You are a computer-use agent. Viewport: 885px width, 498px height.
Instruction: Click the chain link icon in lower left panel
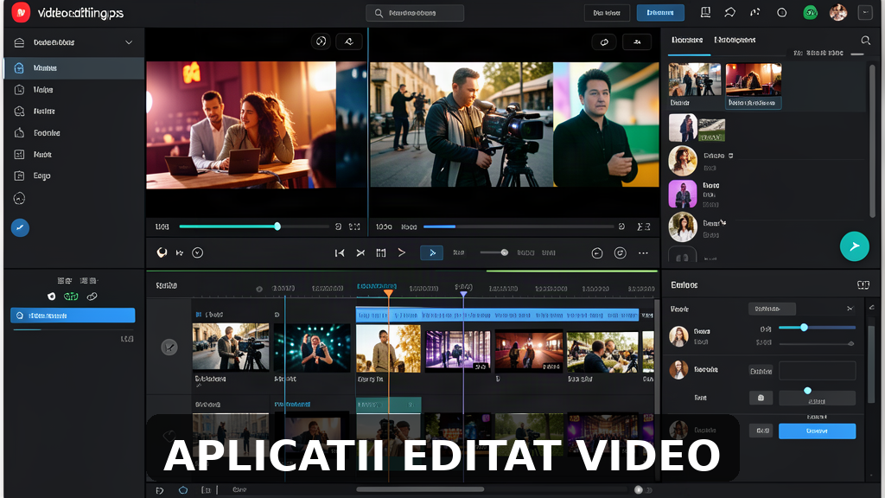pos(92,297)
